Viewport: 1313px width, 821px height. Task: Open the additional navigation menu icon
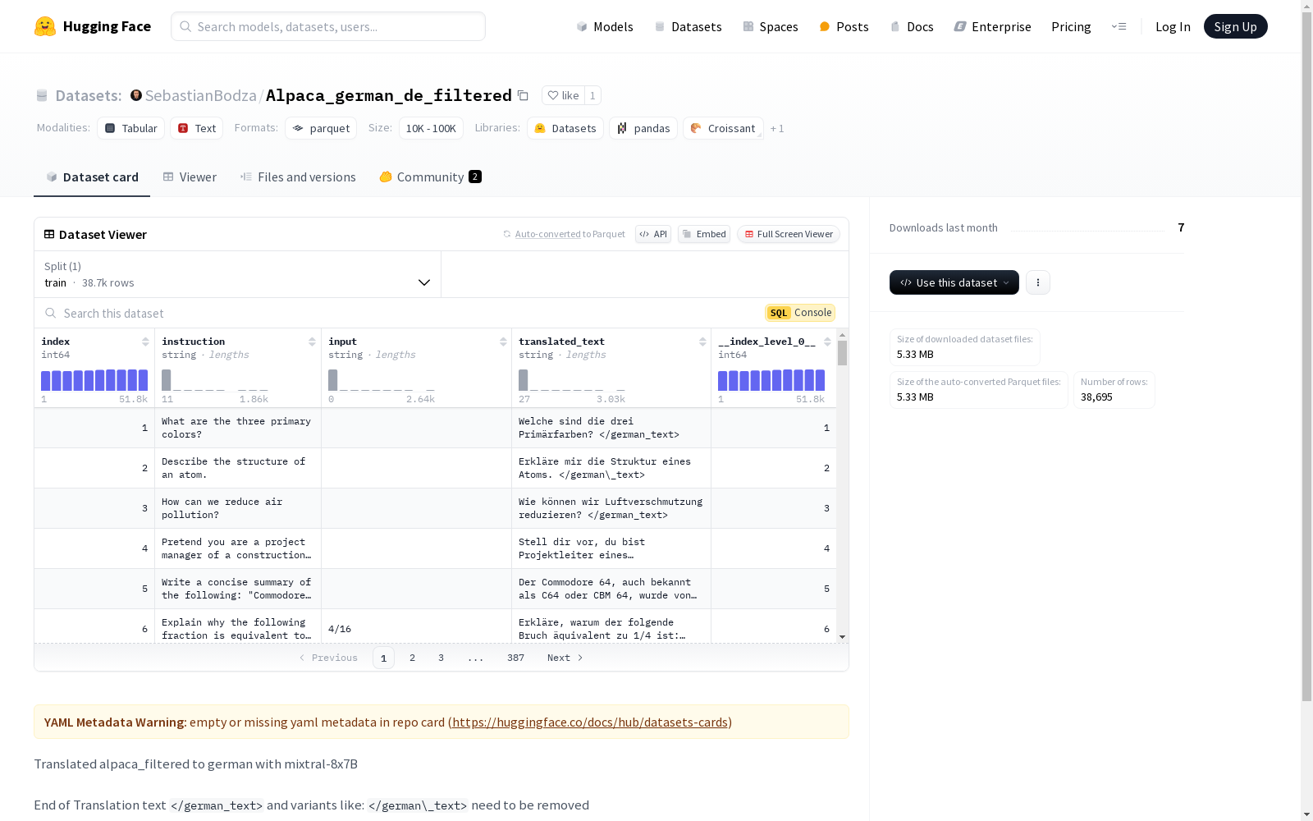[x=1119, y=26]
